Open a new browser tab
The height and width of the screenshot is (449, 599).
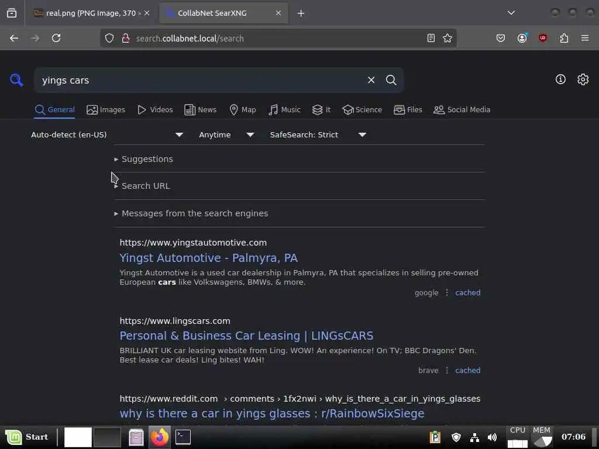(x=301, y=13)
